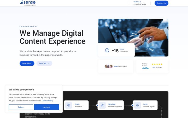Reject cookies in the privacy banner
188x118 pixels.
[21, 107]
